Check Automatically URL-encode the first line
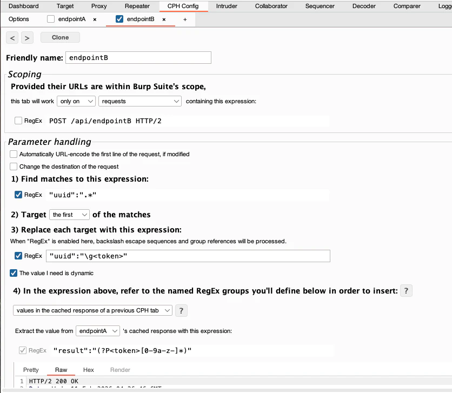Image resolution: width=452 pixels, height=393 pixels. click(x=14, y=154)
